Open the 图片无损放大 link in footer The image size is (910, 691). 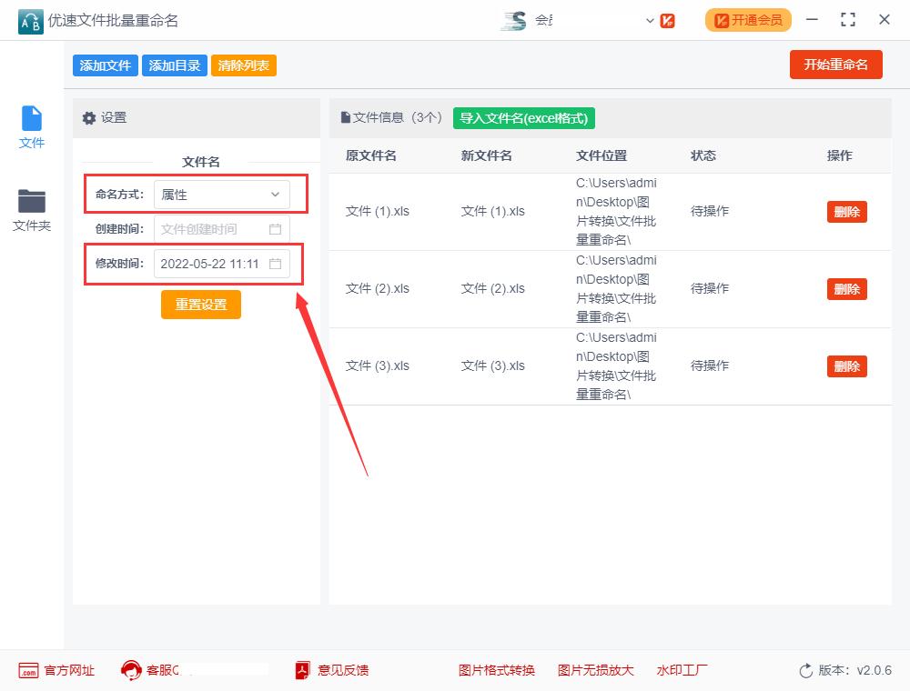point(595,670)
